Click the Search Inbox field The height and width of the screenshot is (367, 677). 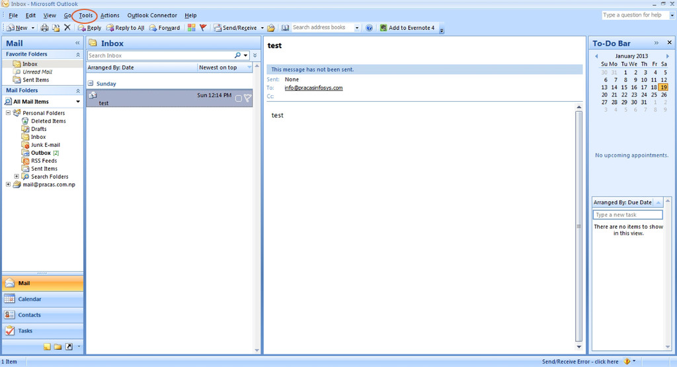tap(160, 56)
